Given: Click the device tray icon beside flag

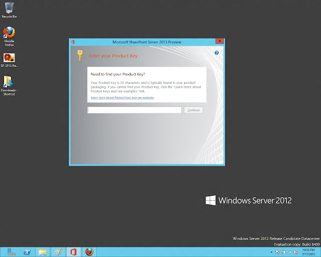Looking at the screenshot, I should 283,252.
